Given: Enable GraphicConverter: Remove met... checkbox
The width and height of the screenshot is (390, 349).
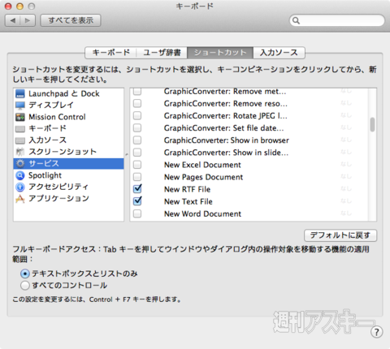Looking at the screenshot, I should [137, 91].
